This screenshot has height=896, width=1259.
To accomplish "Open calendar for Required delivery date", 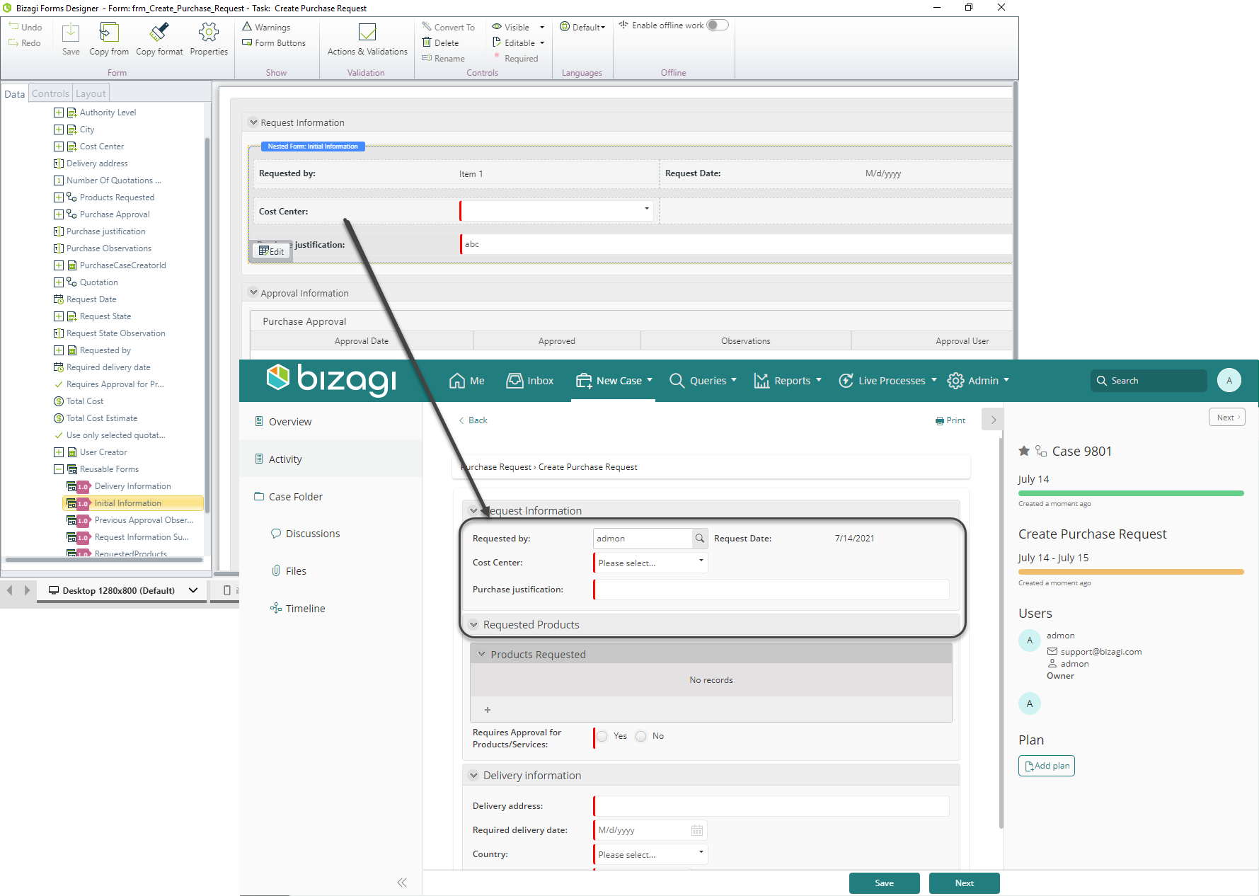I will coord(697,830).
